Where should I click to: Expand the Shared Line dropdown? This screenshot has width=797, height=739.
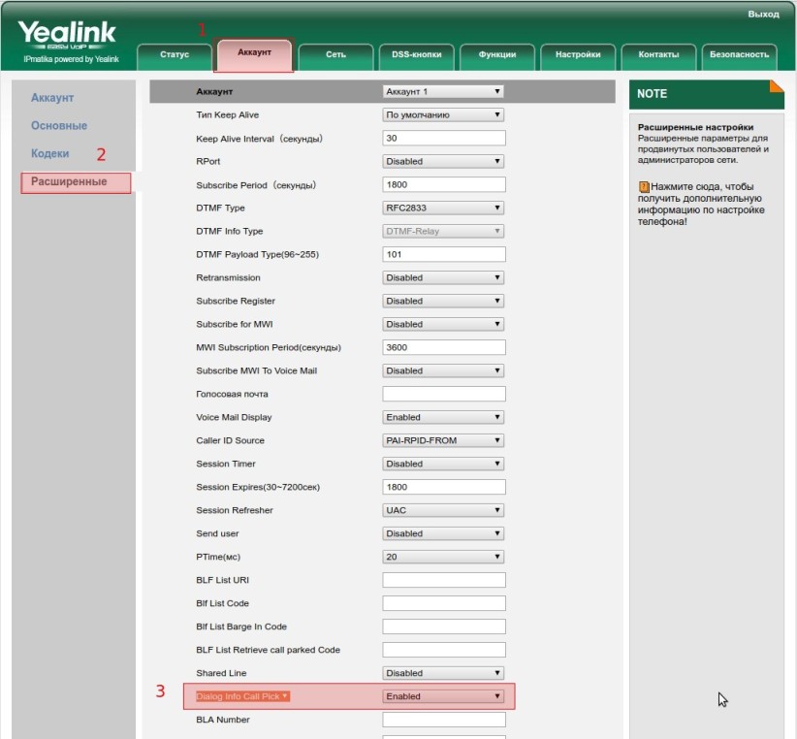[443, 673]
